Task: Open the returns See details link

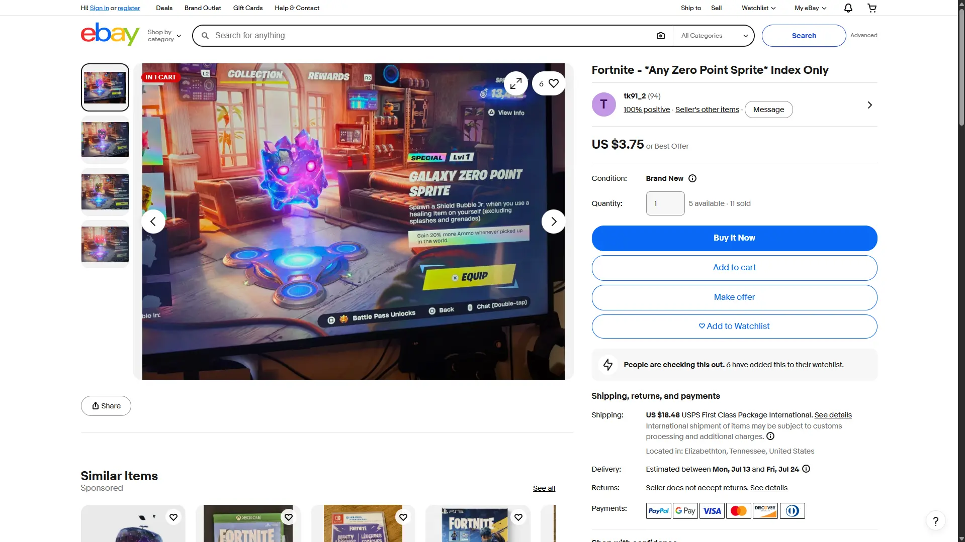Action: coord(768,488)
